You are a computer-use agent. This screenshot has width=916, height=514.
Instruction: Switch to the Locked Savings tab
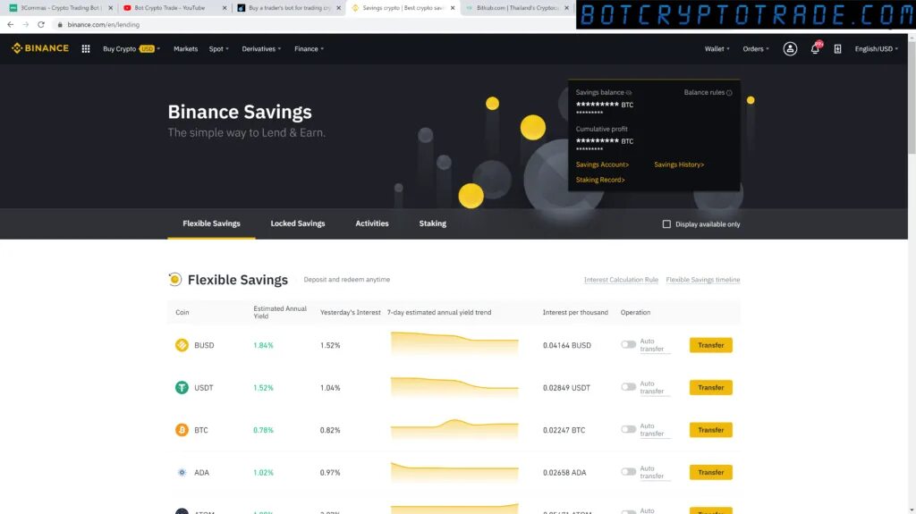(x=297, y=223)
